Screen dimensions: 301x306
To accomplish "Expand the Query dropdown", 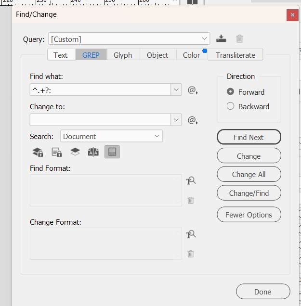I will pyautogui.click(x=205, y=39).
